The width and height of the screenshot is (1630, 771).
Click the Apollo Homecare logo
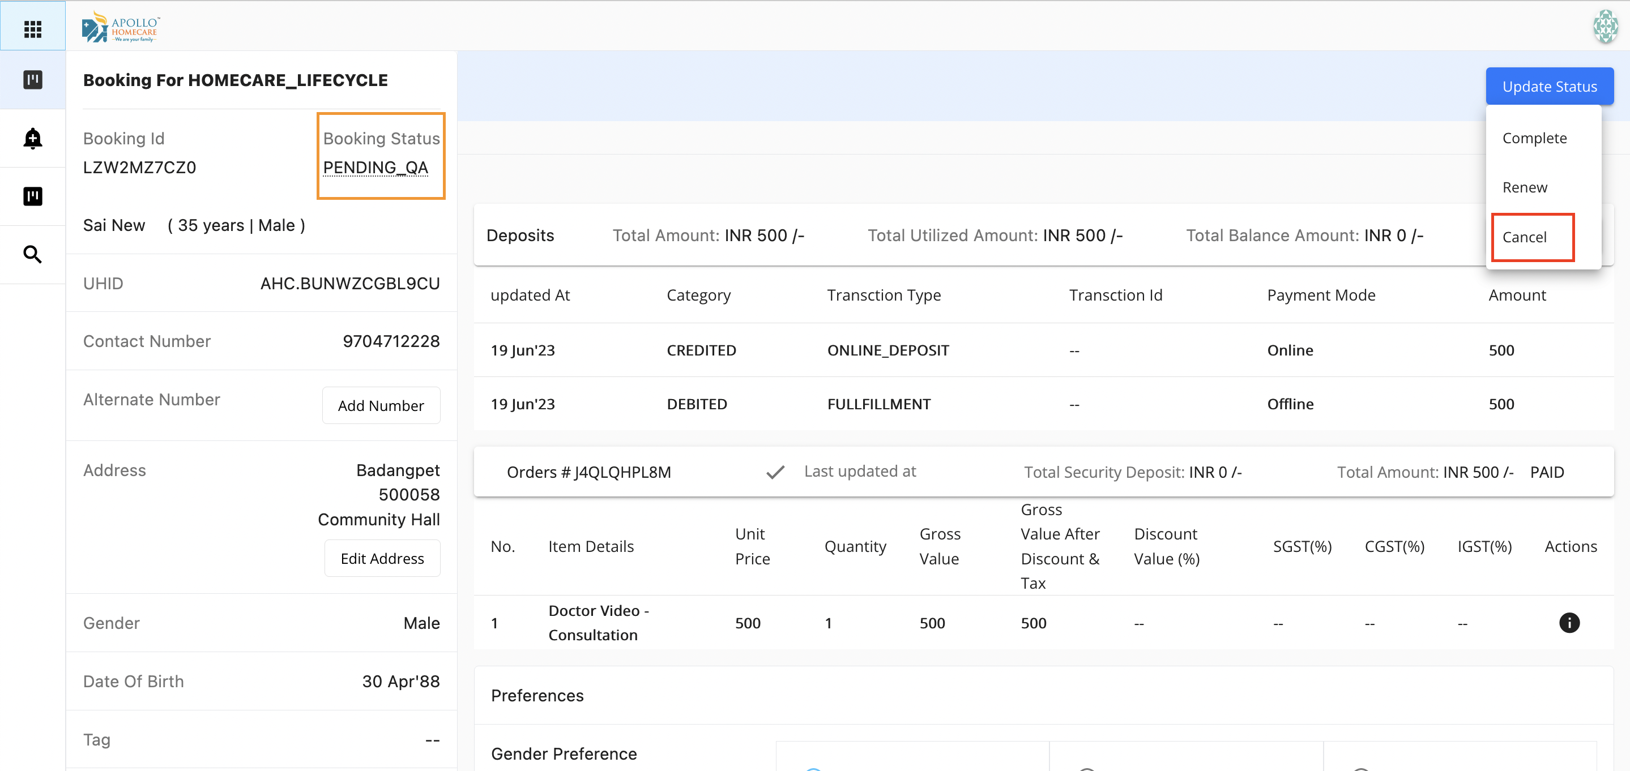click(x=120, y=27)
